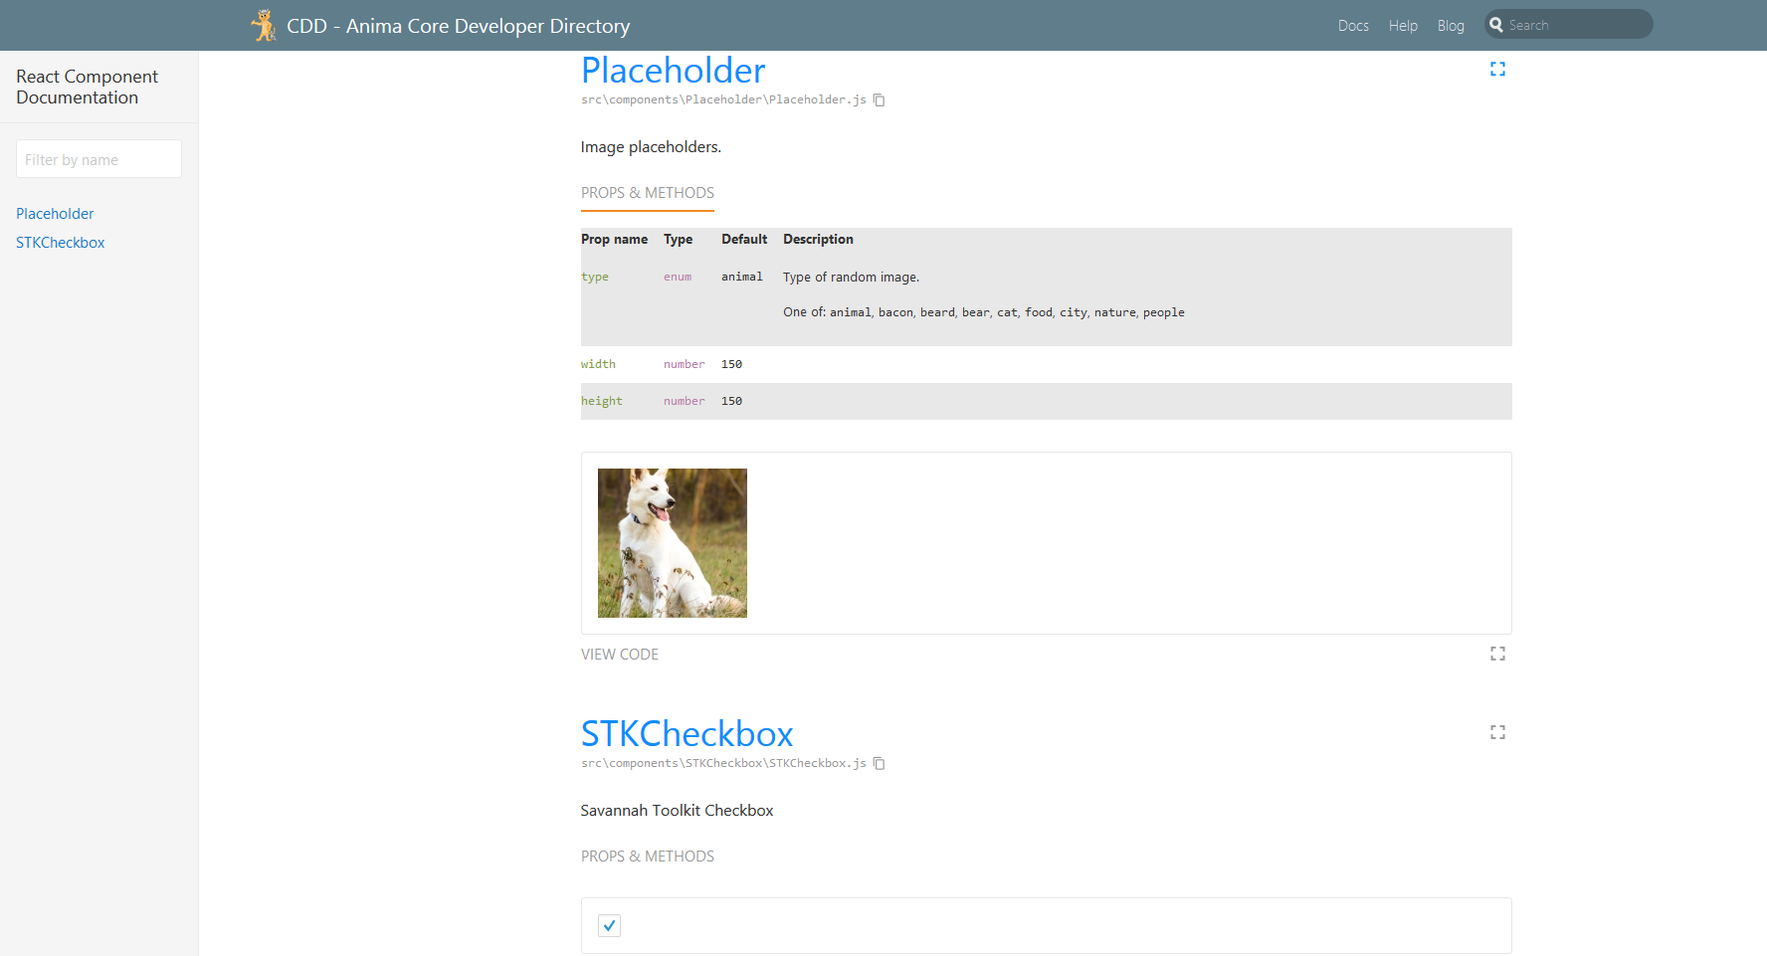Open isolated view of Placeholder component
1767x956 pixels.
[x=1497, y=69]
